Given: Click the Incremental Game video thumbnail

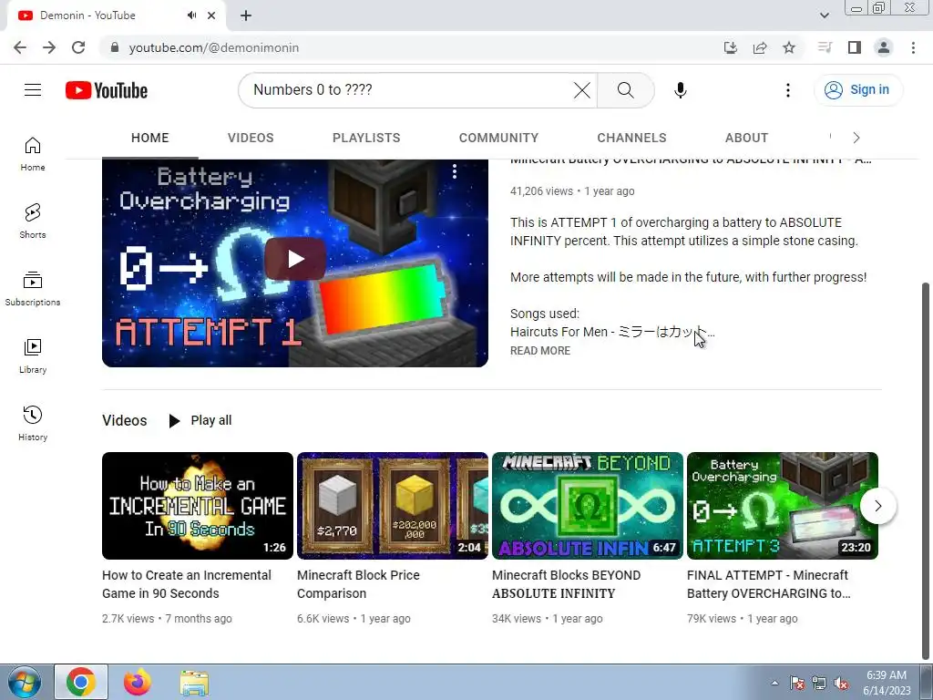Looking at the screenshot, I should (x=198, y=506).
